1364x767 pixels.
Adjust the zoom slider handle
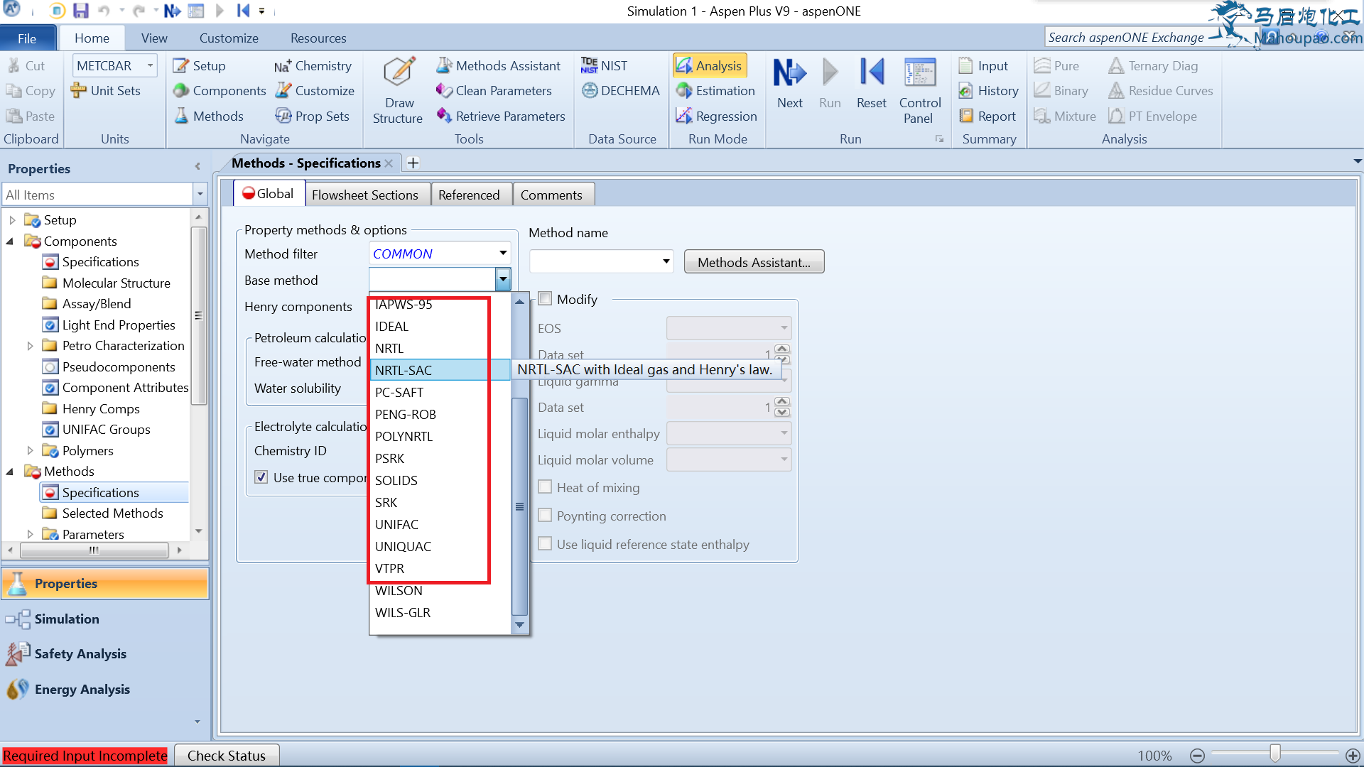click(x=1275, y=754)
